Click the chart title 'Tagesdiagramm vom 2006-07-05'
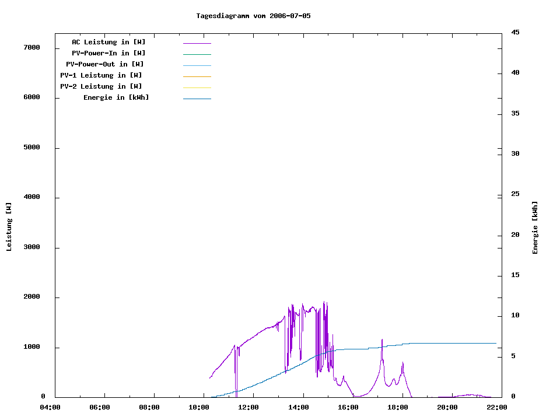 pos(253,16)
